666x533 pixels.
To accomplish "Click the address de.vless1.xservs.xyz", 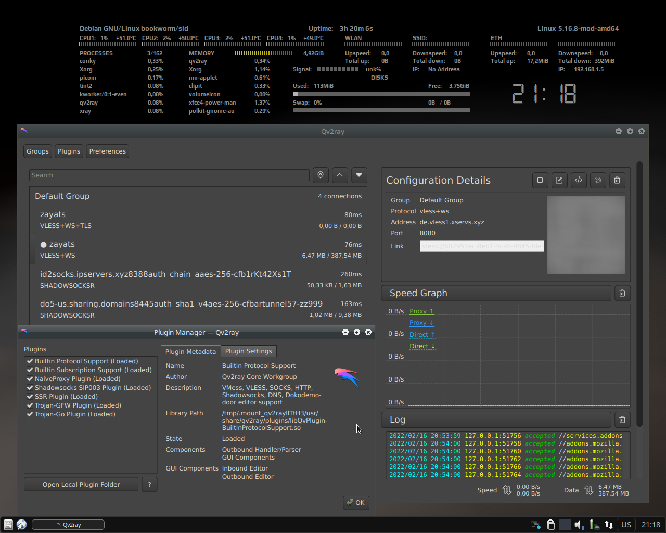I will tap(452, 222).
